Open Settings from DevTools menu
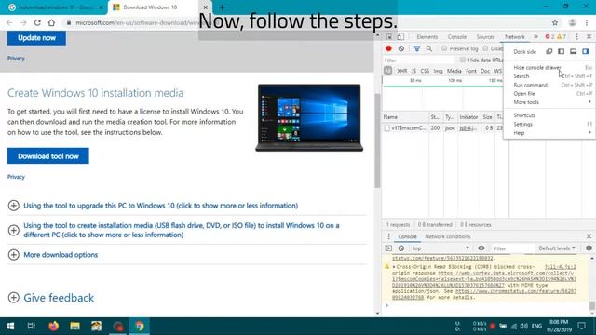 pos(549,124)
